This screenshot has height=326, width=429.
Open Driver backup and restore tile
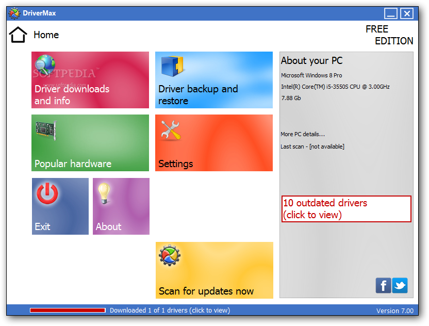[214, 80]
